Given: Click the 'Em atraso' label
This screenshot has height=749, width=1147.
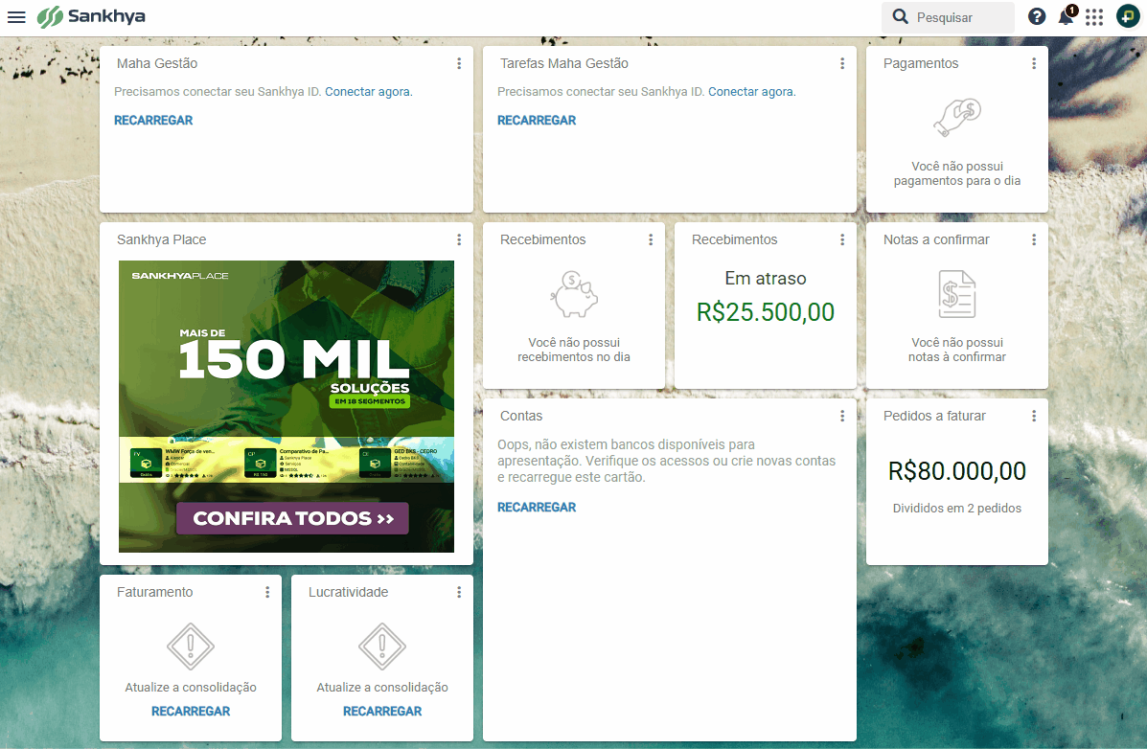Looking at the screenshot, I should coord(766,279).
